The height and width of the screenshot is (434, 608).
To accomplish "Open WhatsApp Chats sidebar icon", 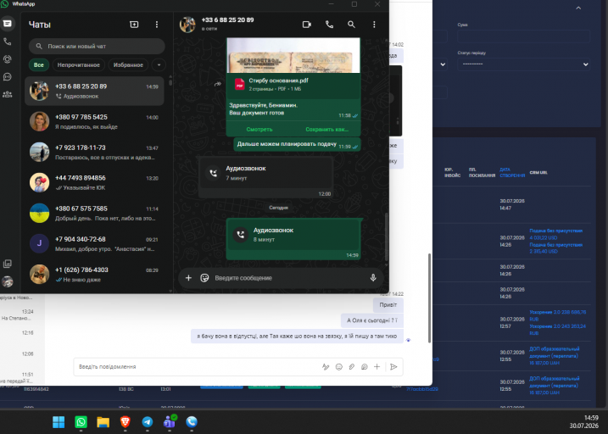I will pos(8,24).
